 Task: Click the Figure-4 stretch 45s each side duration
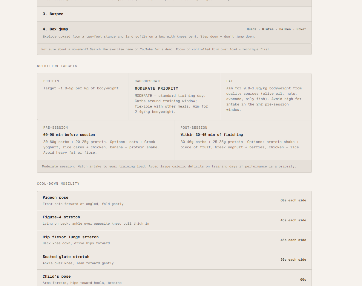pyautogui.click(x=293, y=220)
